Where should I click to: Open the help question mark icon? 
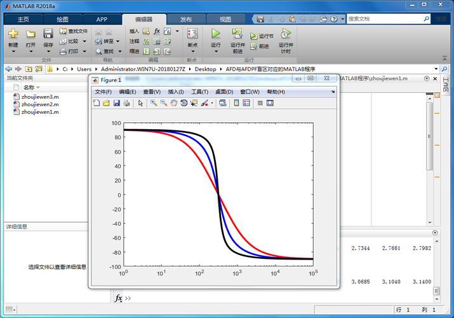[334, 19]
